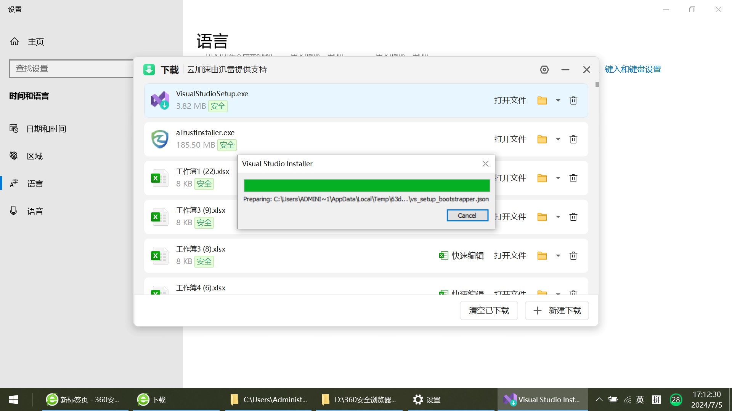The image size is (732, 411).
Task: Click 打开文件 for VisualStudioSetup.exe
Action: (510, 100)
